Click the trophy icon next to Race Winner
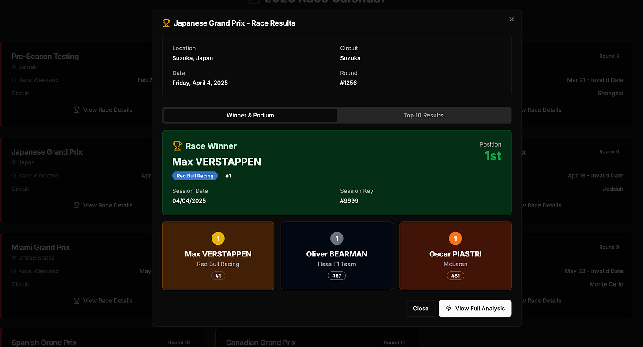 (x=177, y=146)
